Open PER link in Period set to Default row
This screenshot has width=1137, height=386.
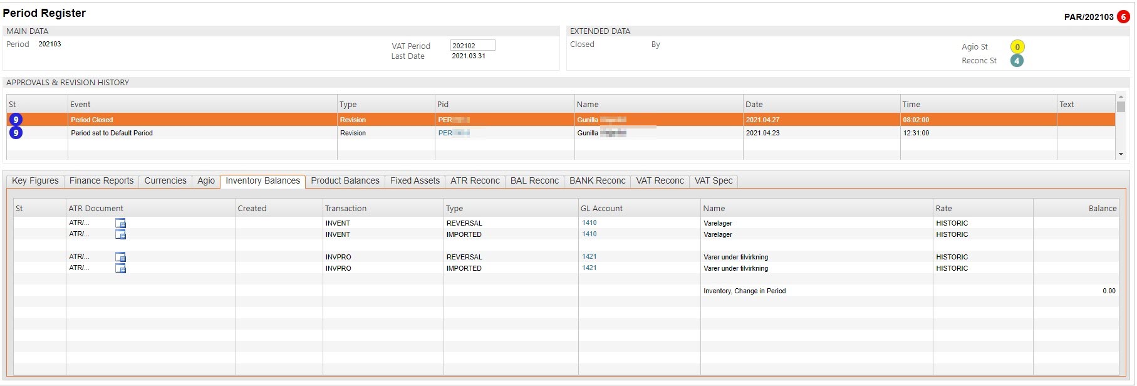[445, 133]
